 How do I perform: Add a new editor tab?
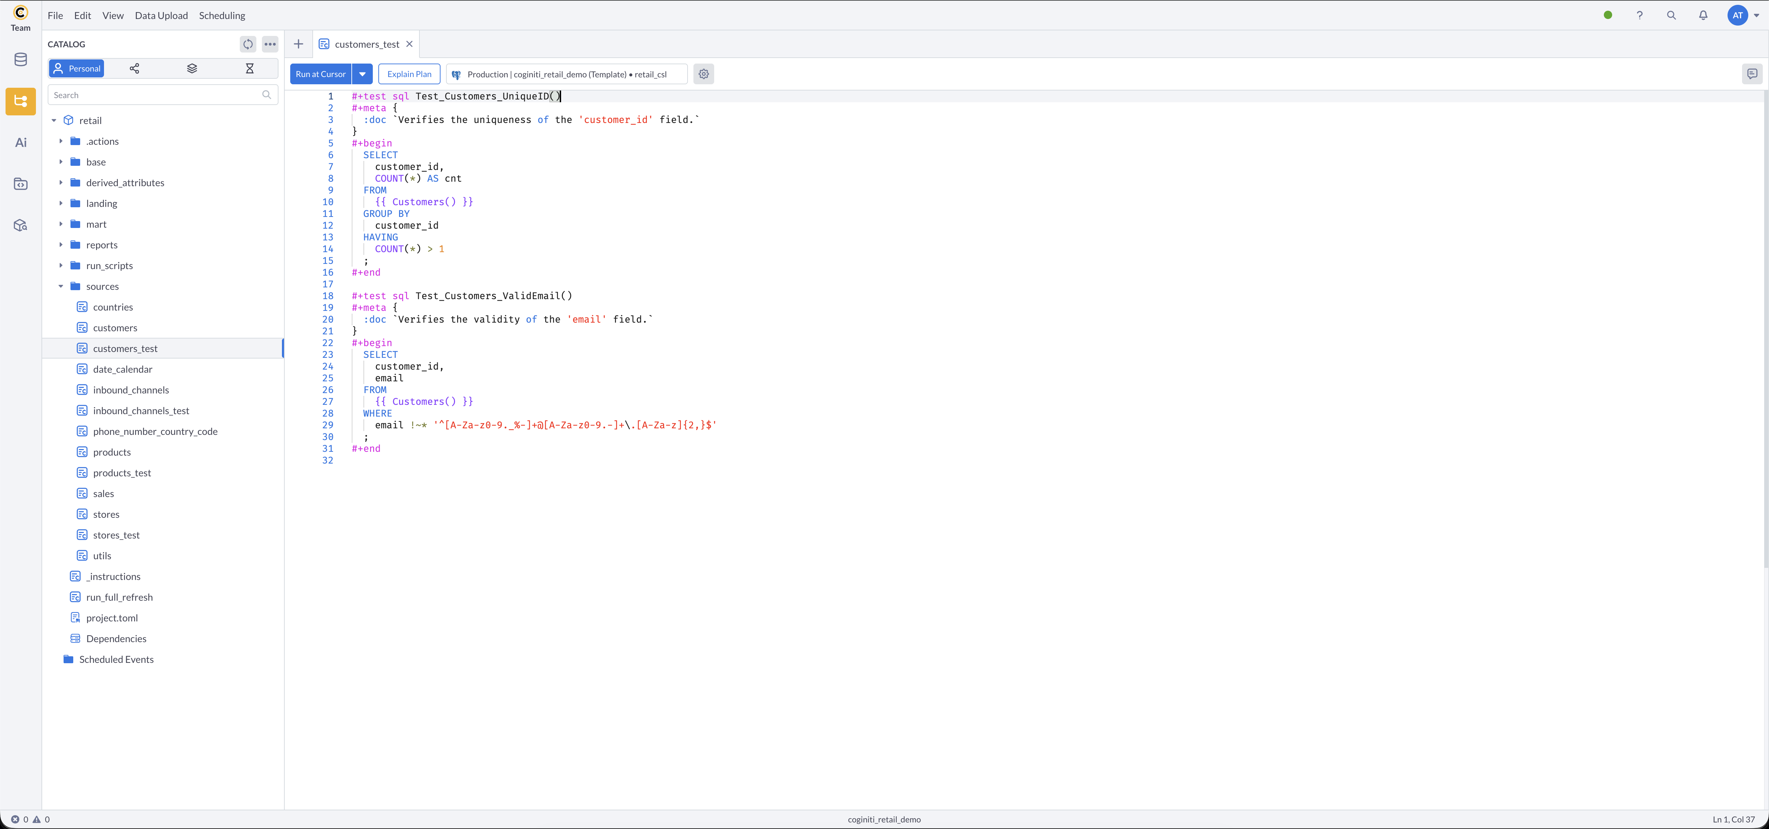pyautogui.click(x=298, y=44)
